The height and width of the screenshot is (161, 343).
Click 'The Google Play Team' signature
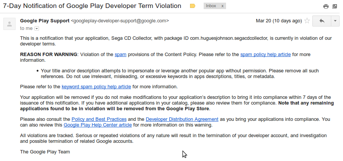click(45, 152)
